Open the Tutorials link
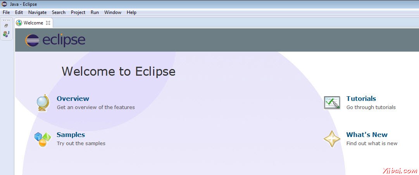Image resolution: width=419 pixels, height=175 pixels. 361,99
